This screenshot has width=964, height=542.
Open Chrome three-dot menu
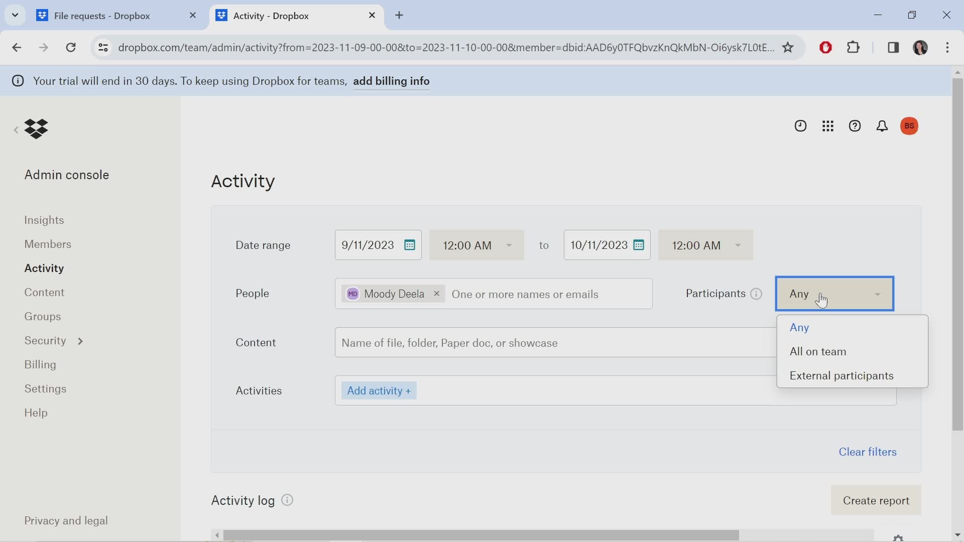(x=947, y=47)
